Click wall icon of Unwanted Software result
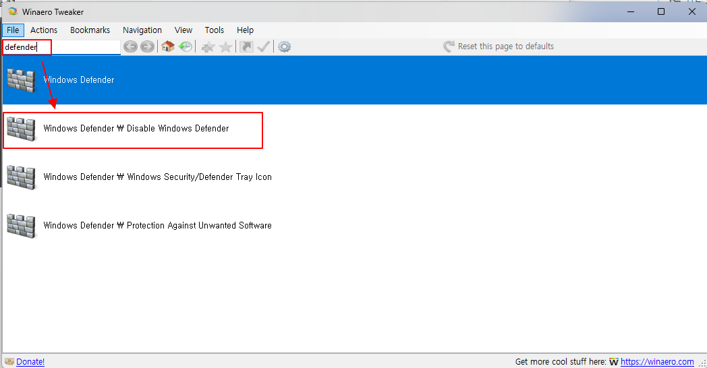Viewport: 707px width, 368px height. coord(21,226)
